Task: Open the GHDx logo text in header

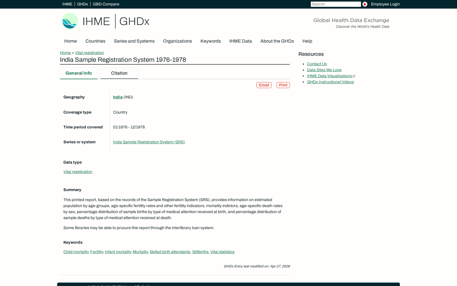Action: tap(134, 21)
